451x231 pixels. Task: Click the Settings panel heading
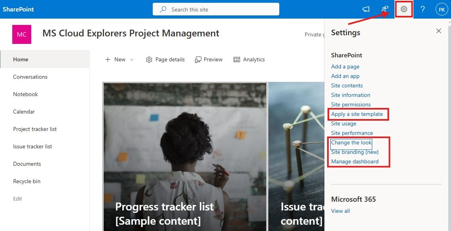(x=346, y=32)
